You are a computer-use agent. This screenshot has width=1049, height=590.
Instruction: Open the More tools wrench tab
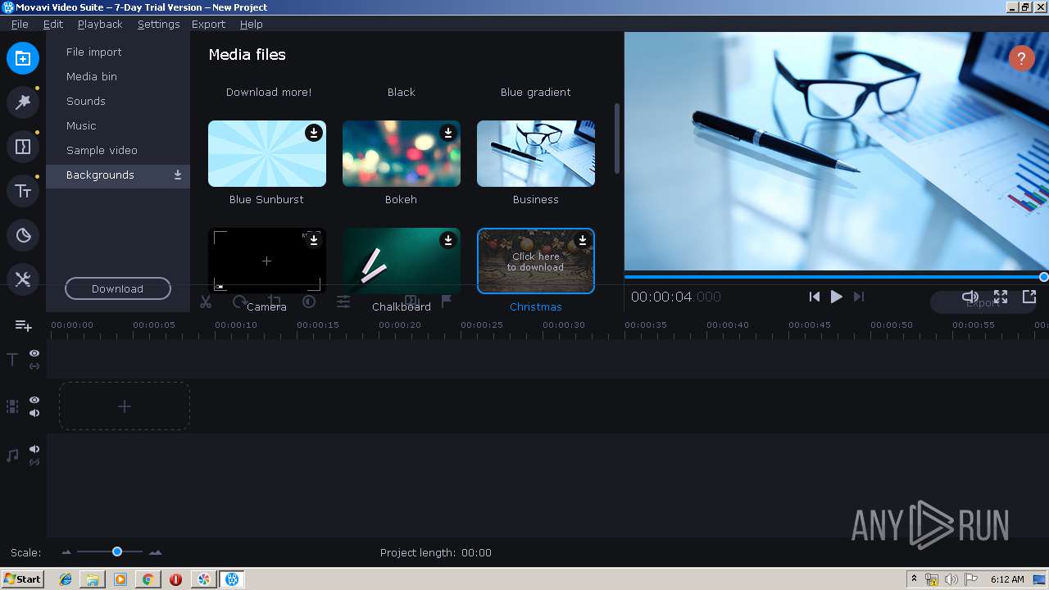tap(23, 279)
